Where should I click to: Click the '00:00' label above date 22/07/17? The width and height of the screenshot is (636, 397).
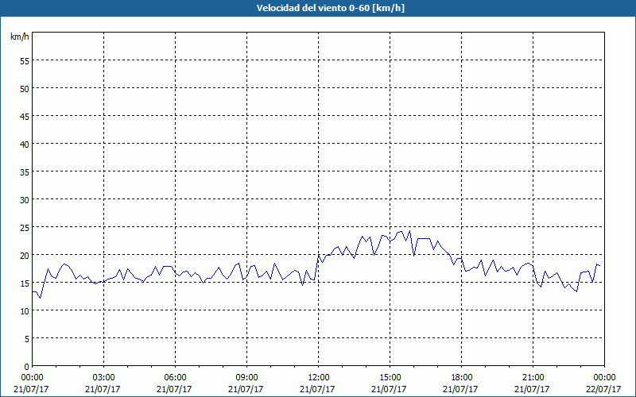pos(604,378)
